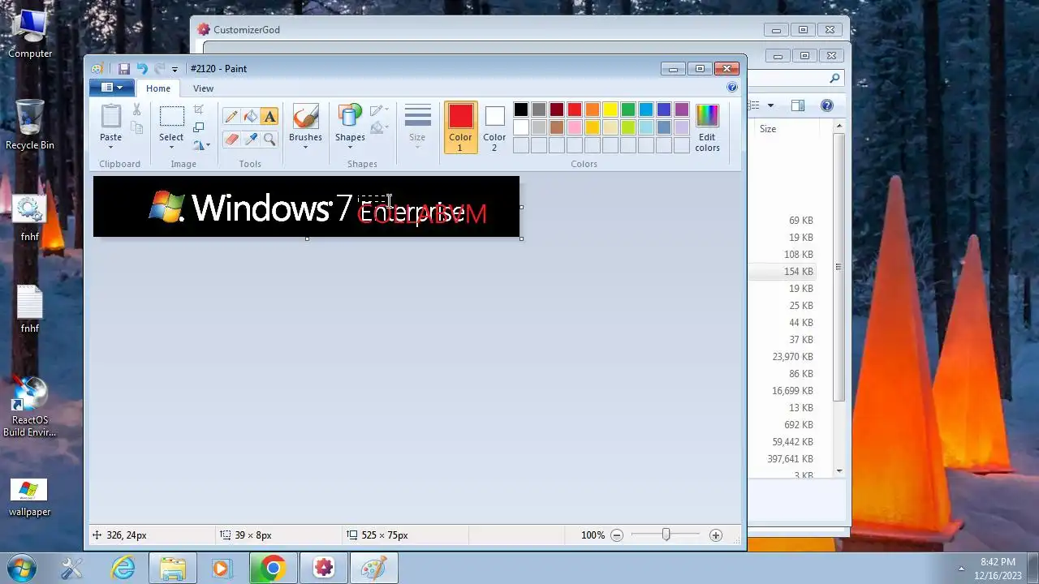Select the file row sized 397,641 KB
This screenshot has width=1039, height=584.
782,459
